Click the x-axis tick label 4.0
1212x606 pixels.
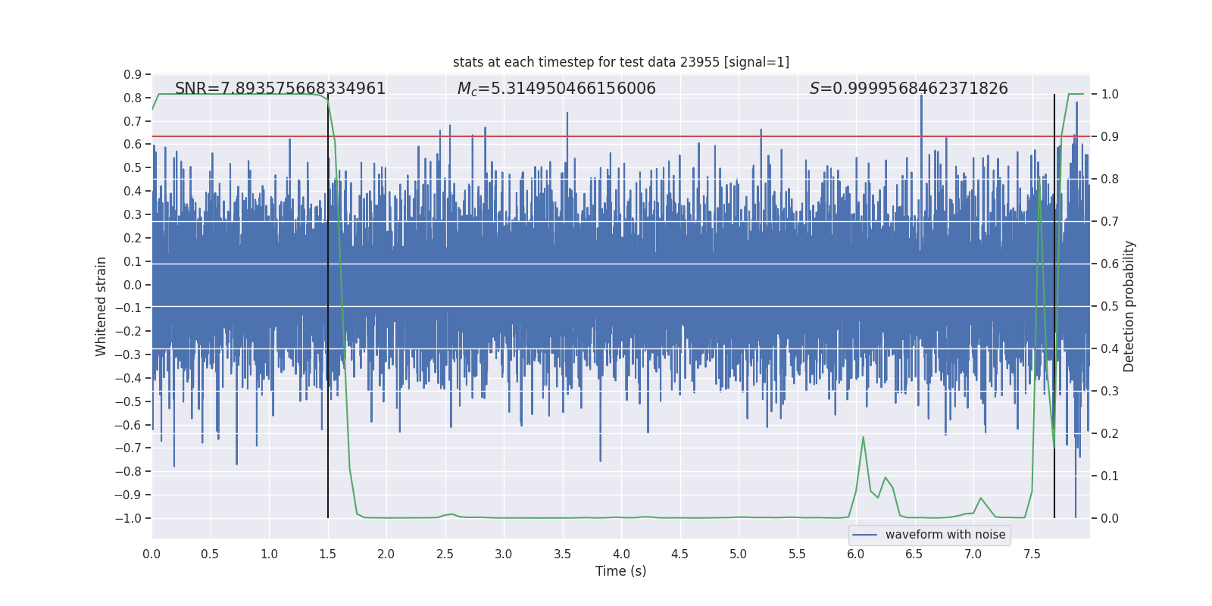click(621, 554)
